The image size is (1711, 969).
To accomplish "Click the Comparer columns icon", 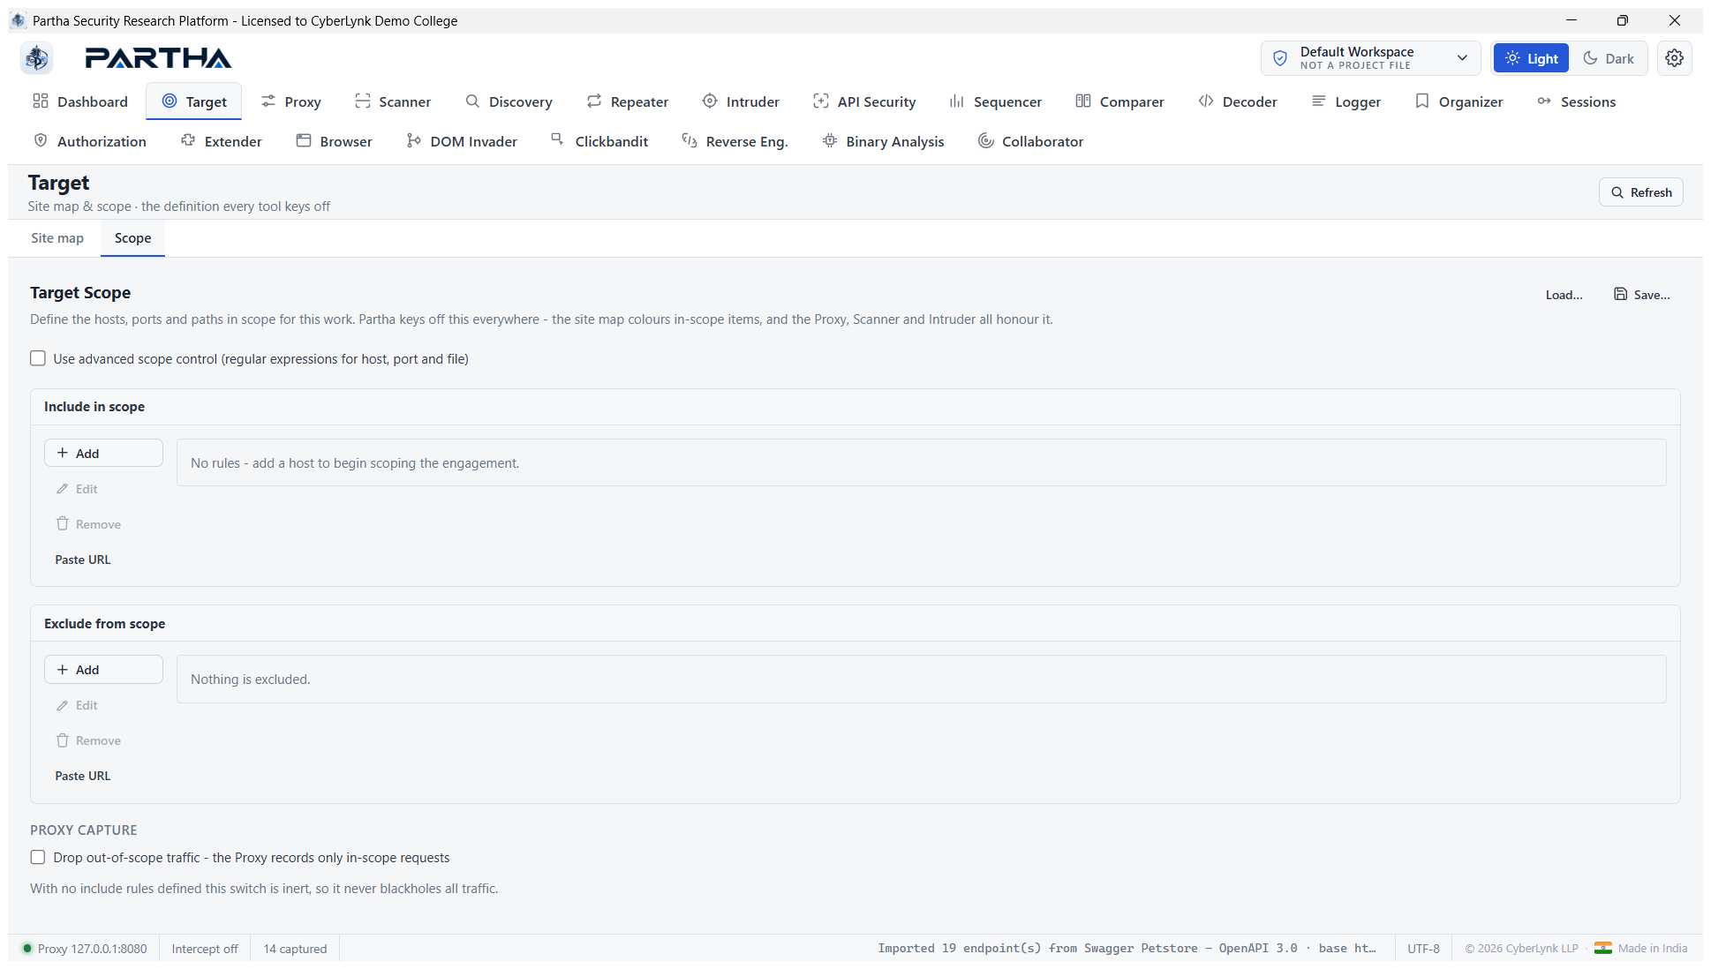I will [1083, 101].
